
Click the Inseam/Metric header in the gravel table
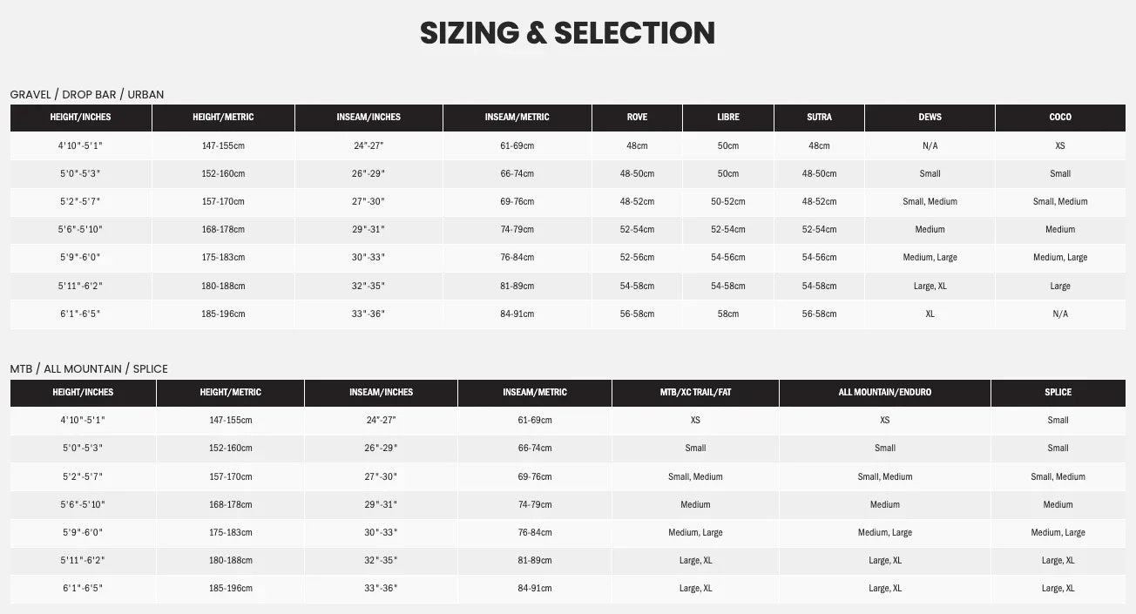[x=517, y=118]
